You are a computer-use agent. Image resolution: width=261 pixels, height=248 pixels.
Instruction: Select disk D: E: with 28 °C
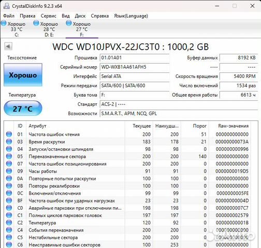[x=49, y=29]
